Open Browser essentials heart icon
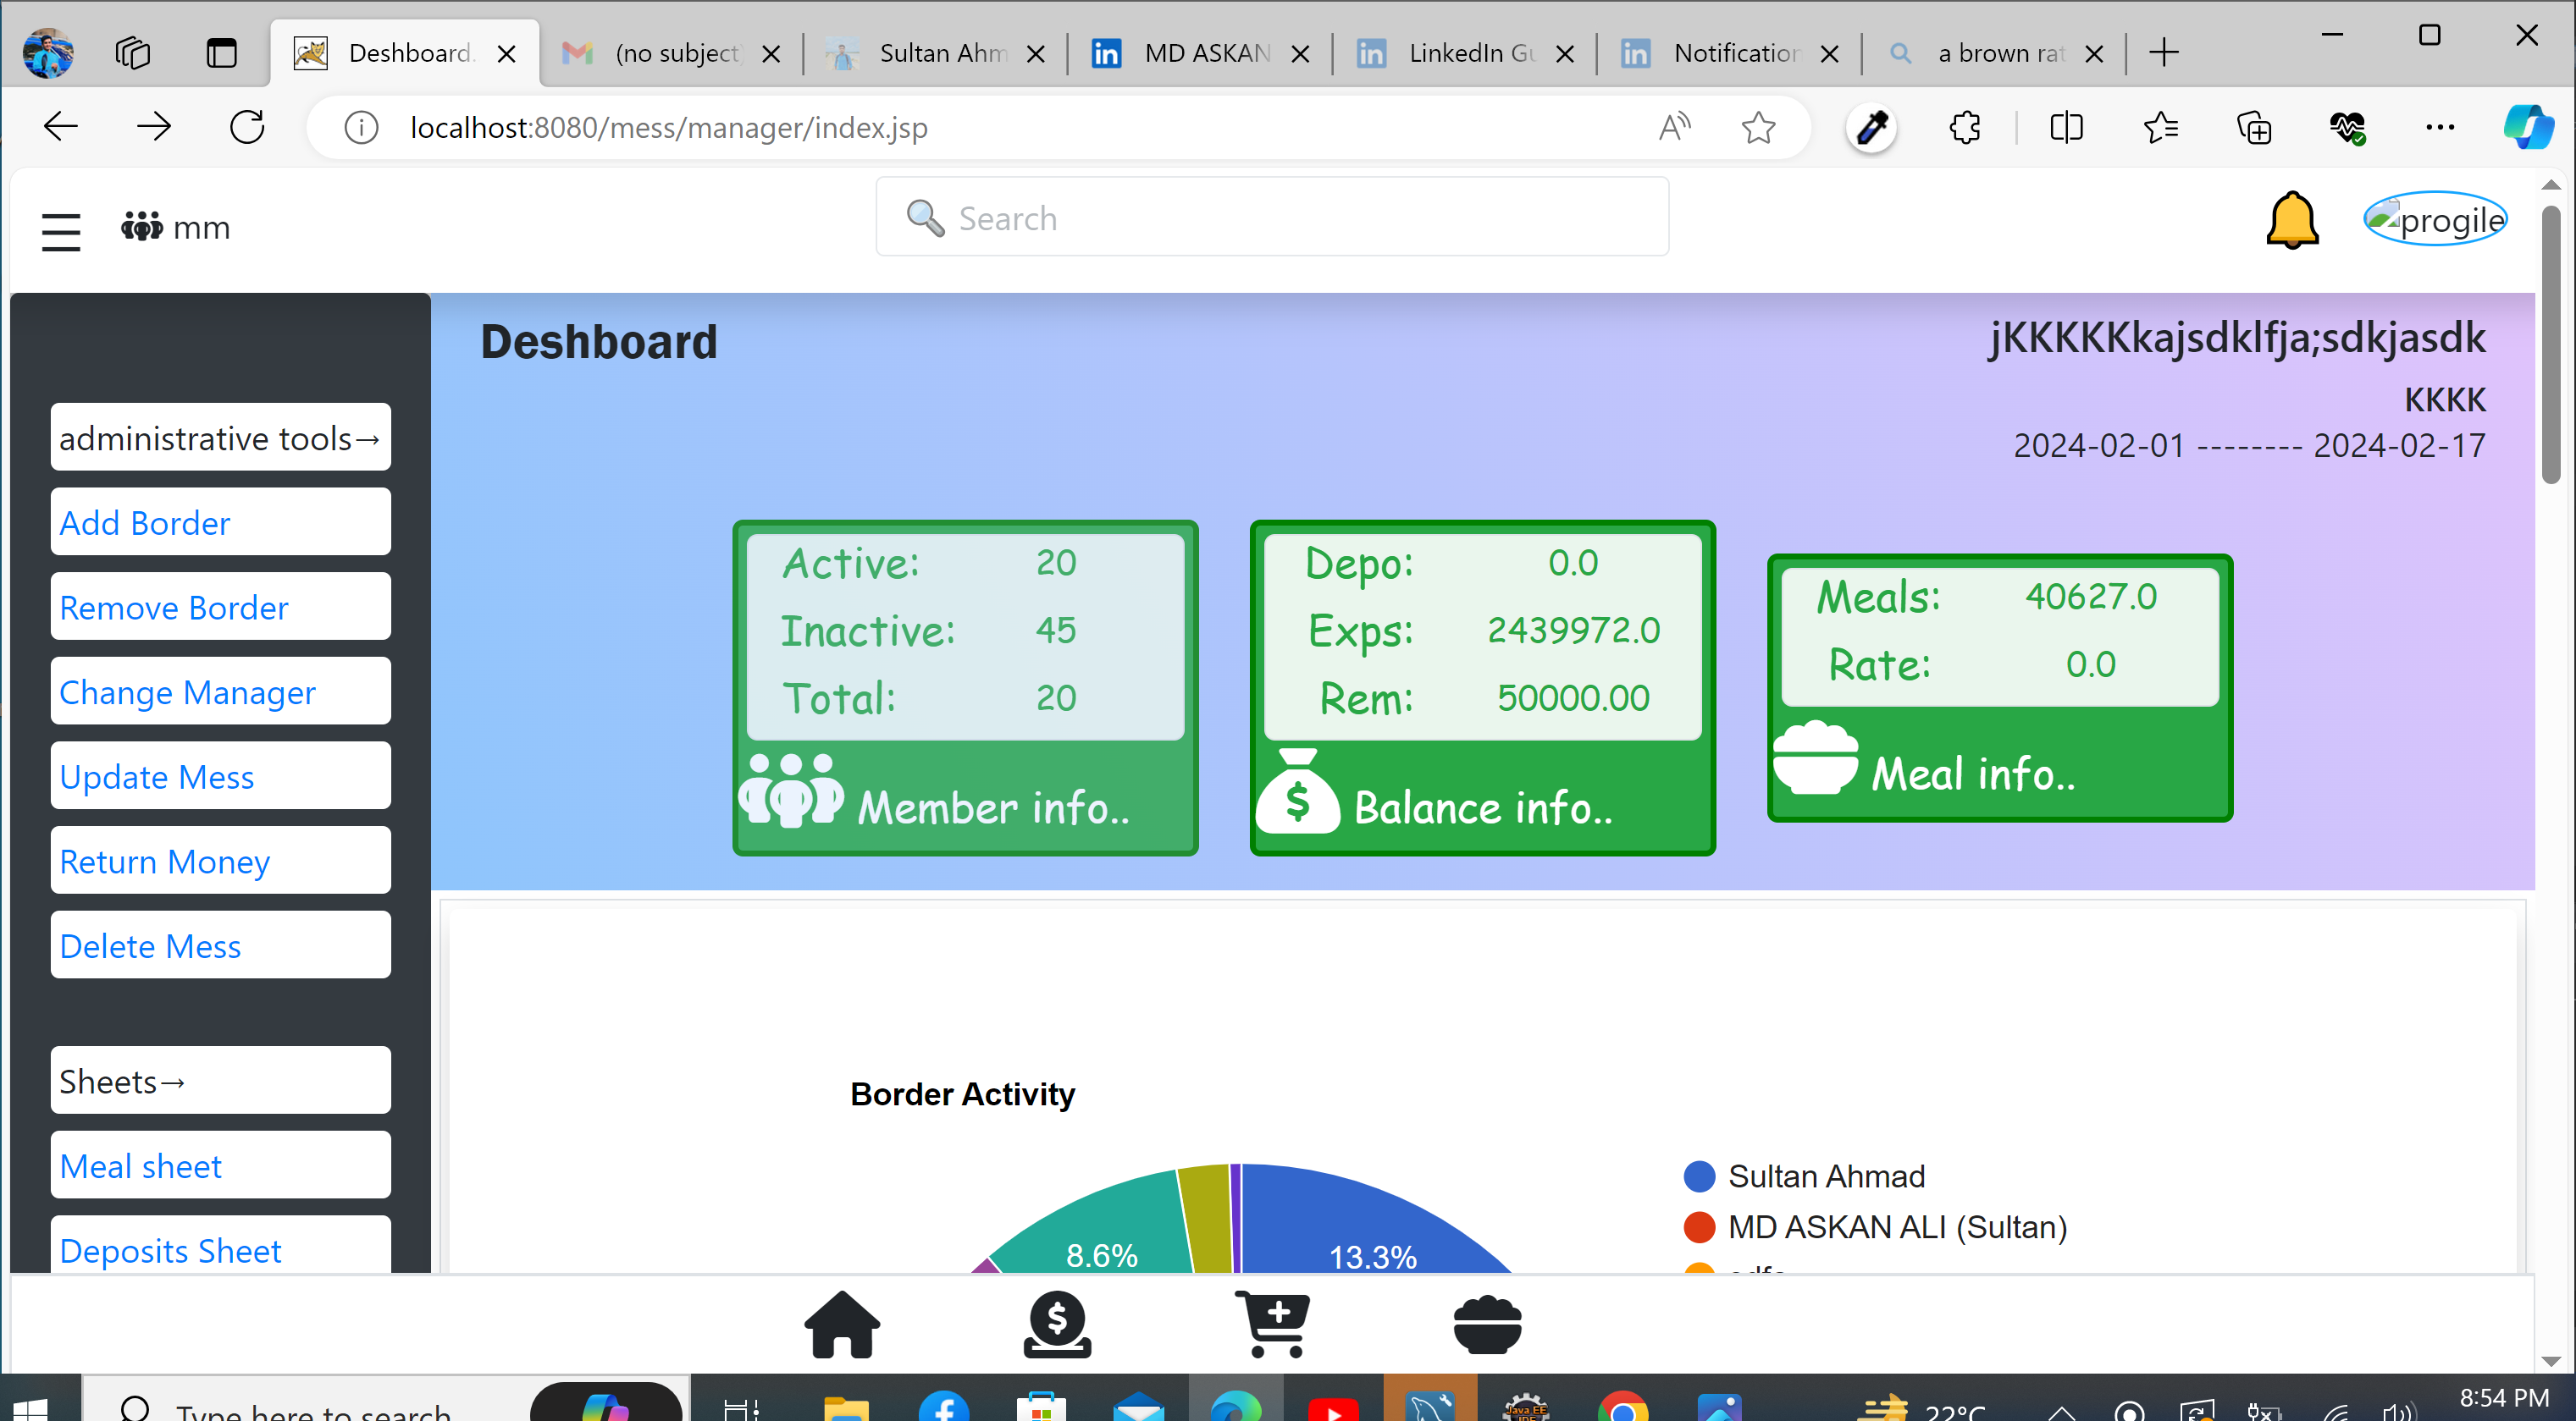 [x=2347, y=127]
